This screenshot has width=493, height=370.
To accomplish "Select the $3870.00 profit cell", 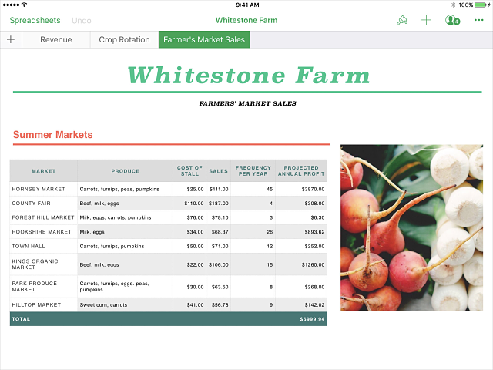I will 301,189.
